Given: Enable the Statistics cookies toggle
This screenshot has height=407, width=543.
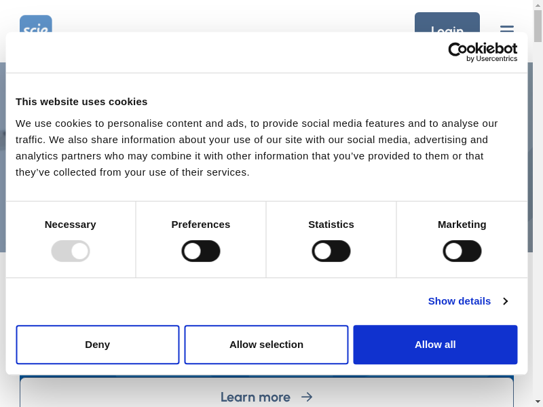Looking at the screenshot, I should 331,251.
